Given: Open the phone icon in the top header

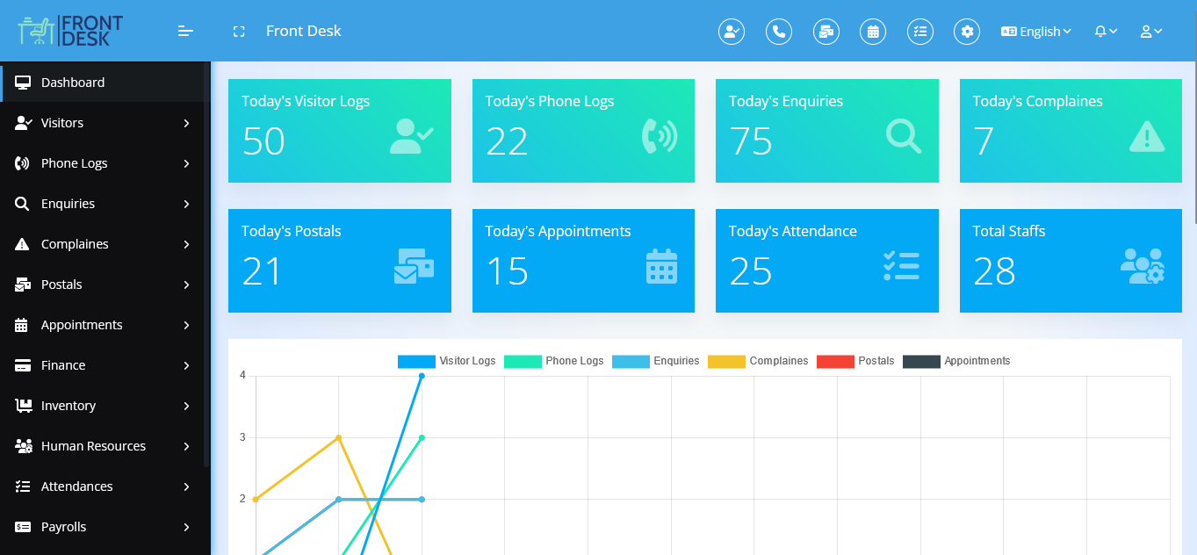Looking at the screenshot, I should [x=778, y=32].
